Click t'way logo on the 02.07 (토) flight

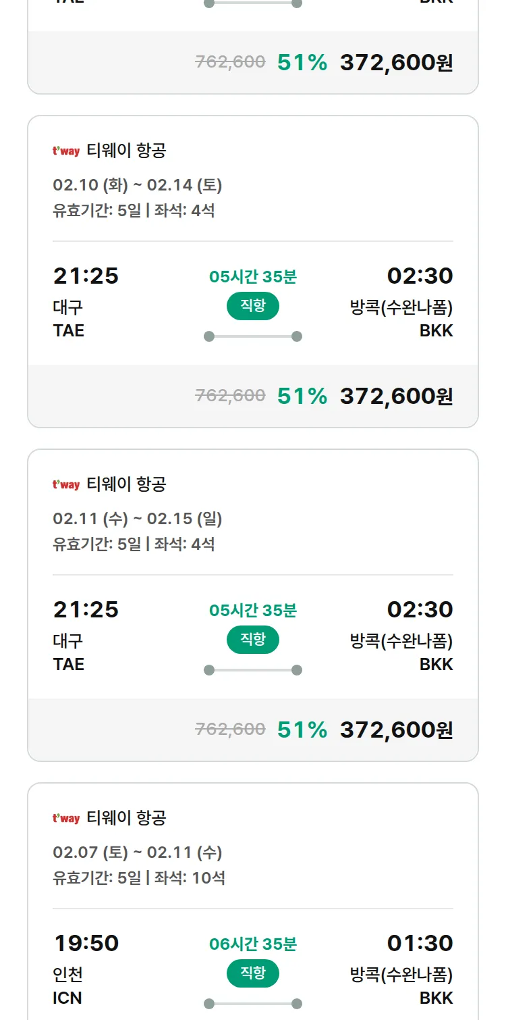point(66,818)
